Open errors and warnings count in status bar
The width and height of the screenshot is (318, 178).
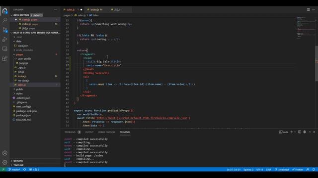[34, 169]
